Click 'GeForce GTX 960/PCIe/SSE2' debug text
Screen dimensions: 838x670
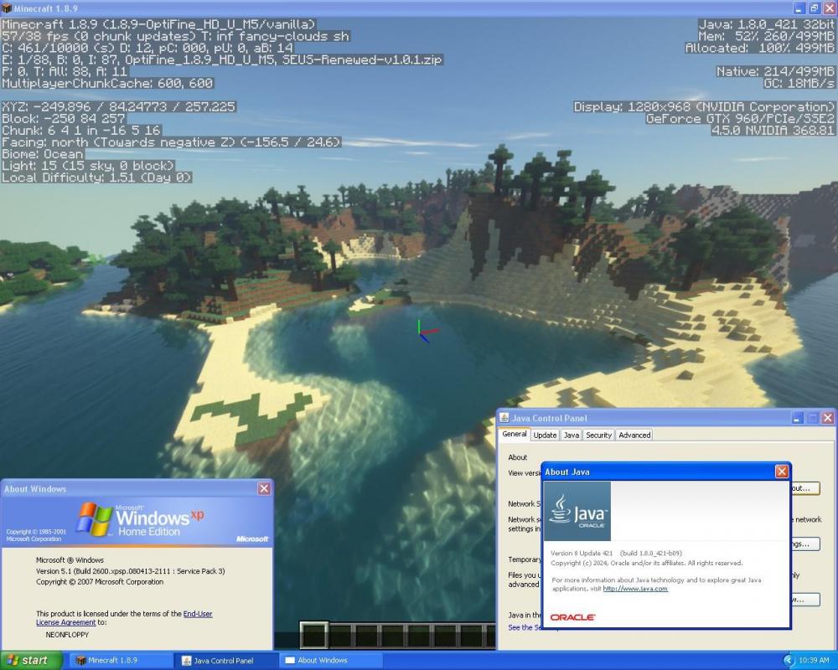point(740,119)
